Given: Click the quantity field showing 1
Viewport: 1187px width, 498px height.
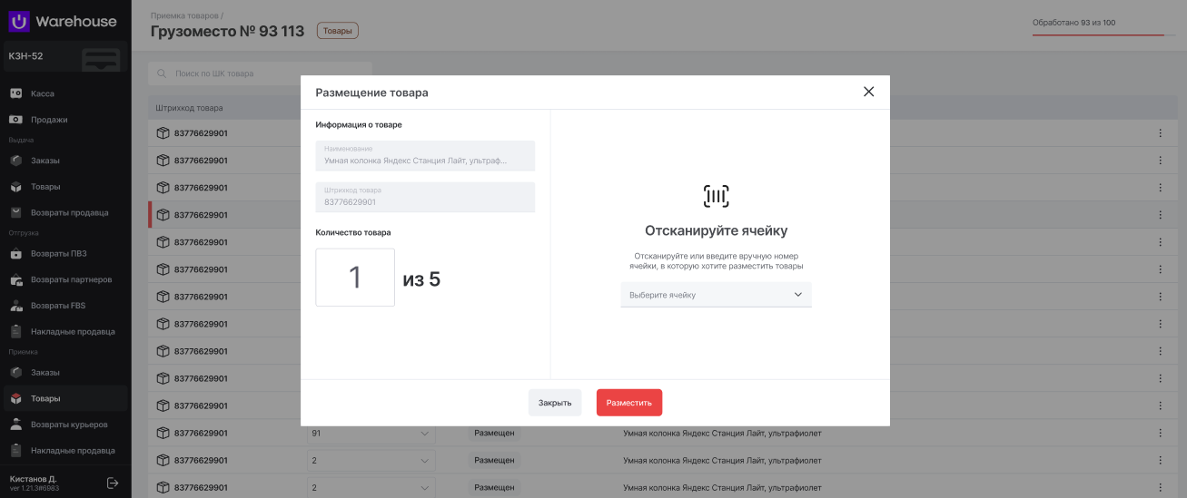Looking at the screenshot, I should [x=355, y=278].
